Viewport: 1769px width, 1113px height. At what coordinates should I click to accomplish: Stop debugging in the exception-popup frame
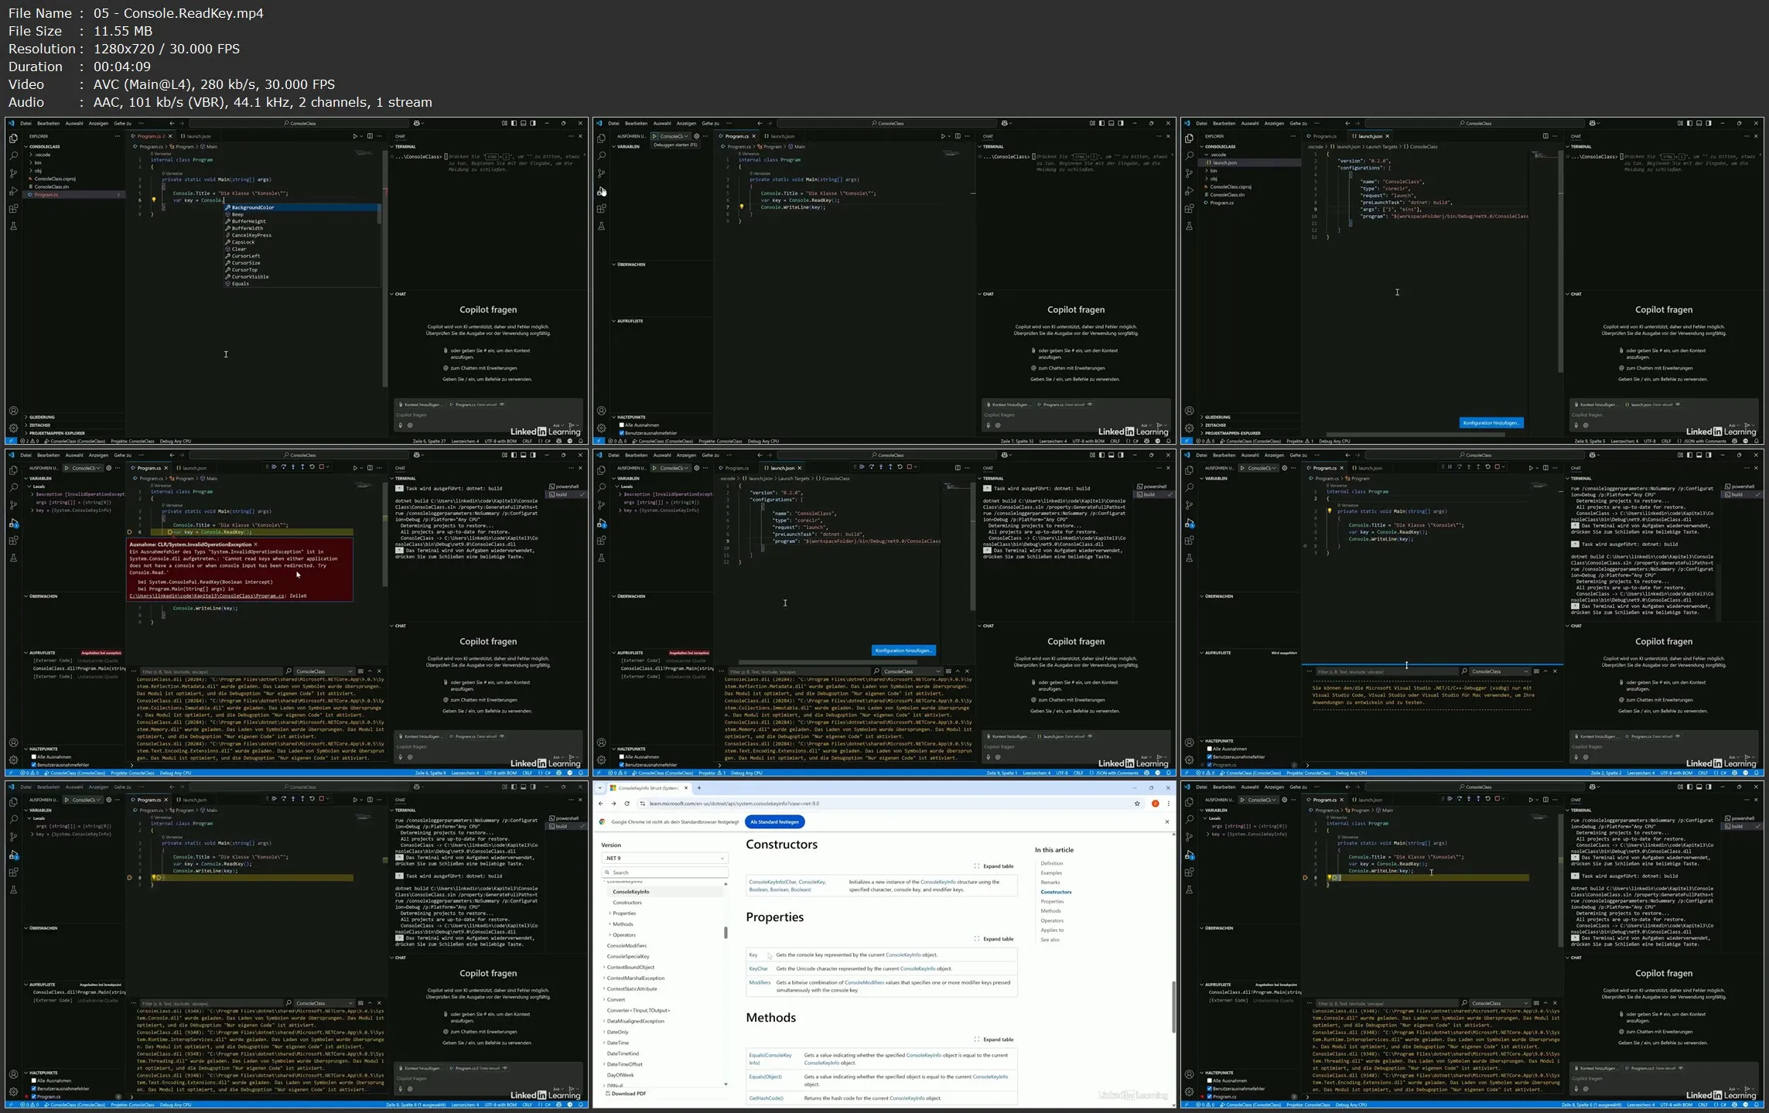coord(323,467)
